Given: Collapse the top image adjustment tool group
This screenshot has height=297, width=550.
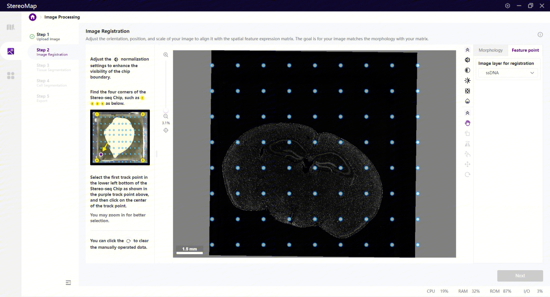Looking at the screenshot, I should point(467,50).
